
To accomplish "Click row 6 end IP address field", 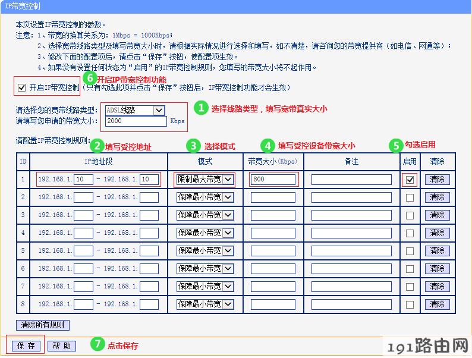I will click(x=149, y=268).
